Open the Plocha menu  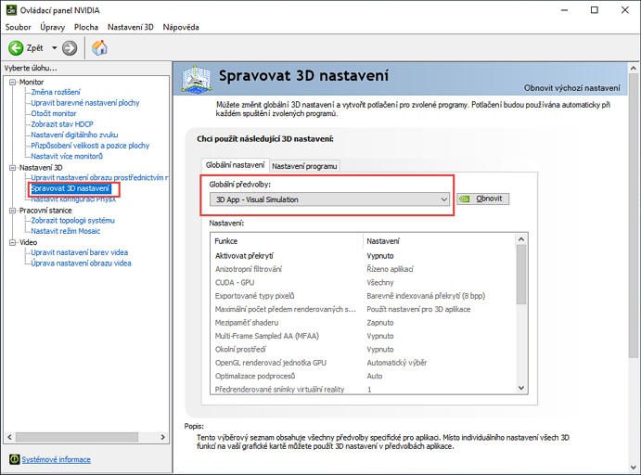point(86,27)
